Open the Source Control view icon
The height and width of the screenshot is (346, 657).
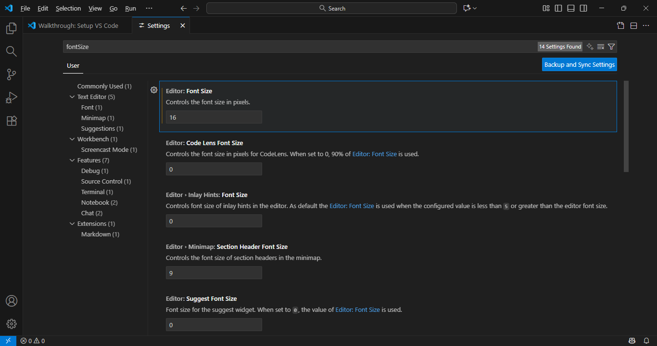click(12, 74)
